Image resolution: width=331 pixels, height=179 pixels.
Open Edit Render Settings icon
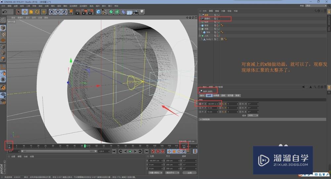point(91,12)
